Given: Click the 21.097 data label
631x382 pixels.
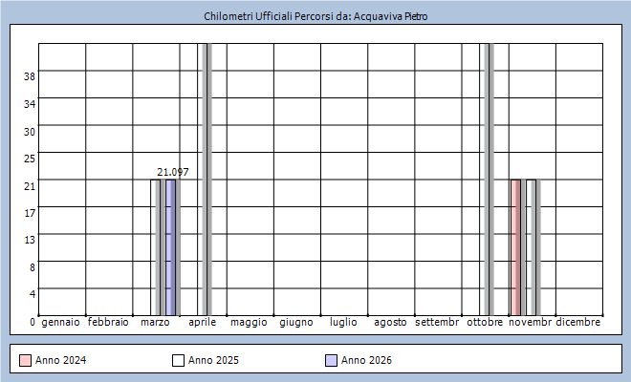Looking at the screenshot, I should pos(173,172).
